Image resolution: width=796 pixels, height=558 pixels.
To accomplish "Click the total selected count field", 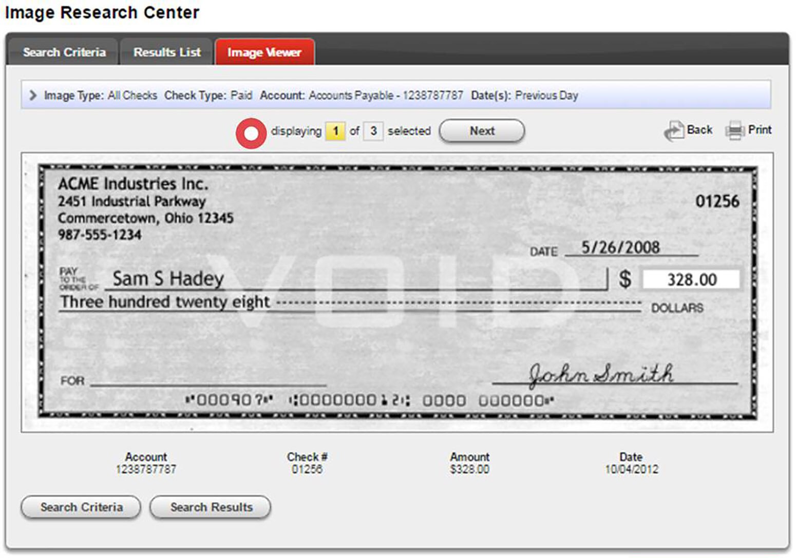I will [x=374, y=131].
